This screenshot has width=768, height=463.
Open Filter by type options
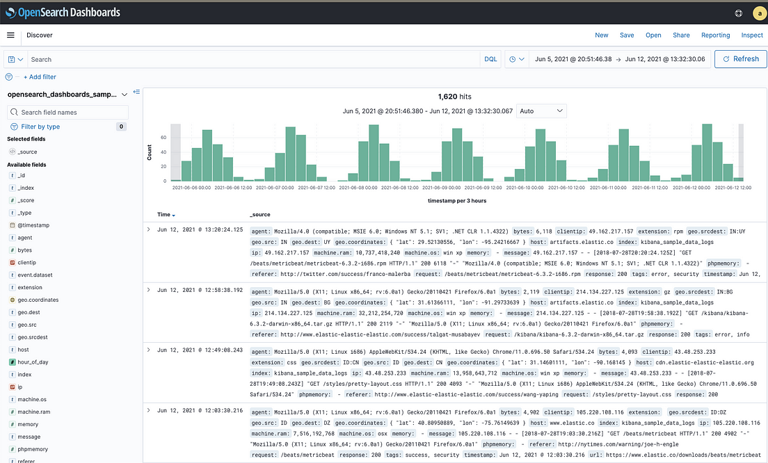coord(40,127)
